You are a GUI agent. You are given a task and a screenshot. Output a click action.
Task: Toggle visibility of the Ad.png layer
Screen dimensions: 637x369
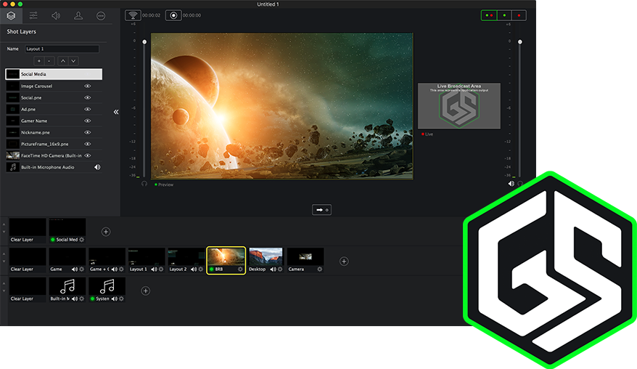(87, 110)
